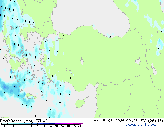Click the '0.1' legend scale value
The height and width of the screenshot is (127, 164).
coord(3,126)
